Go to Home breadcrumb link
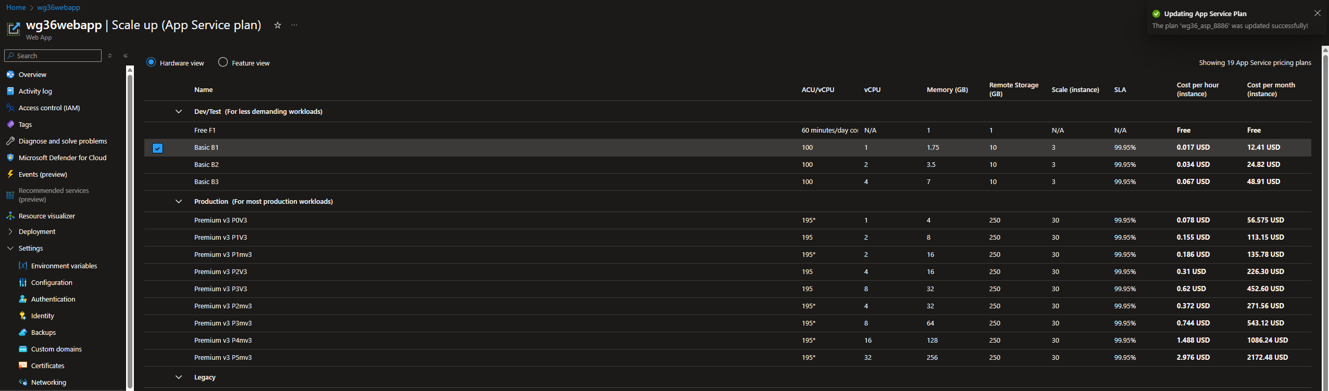1329x391 pixels. point(16,7)
